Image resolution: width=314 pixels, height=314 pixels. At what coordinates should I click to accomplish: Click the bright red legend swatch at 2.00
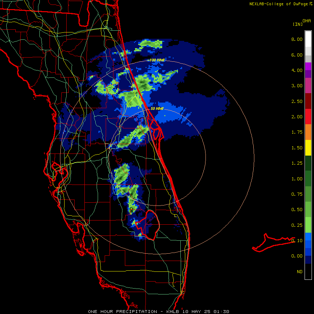pos(308,117)
